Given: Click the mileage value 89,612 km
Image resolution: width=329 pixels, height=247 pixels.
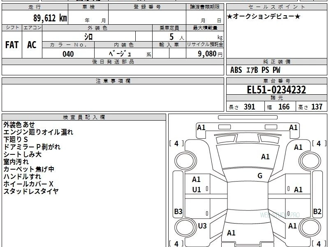Looking at the screenshot, I should pos(50,18).
